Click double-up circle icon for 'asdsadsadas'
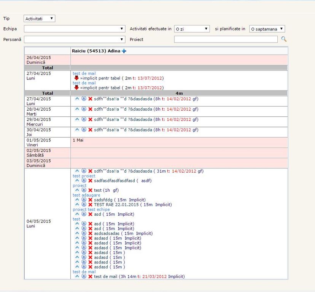 [84, 233]
